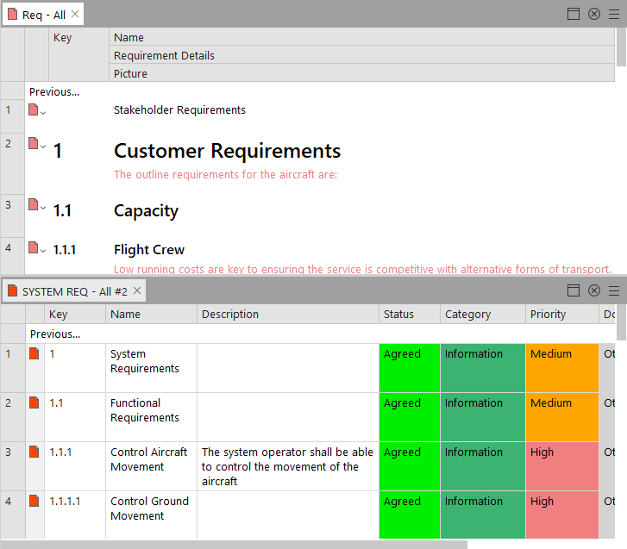
Task: Click the red text 'The outline requirements for the aircraft are:'
Action: [x=225, y=175]
